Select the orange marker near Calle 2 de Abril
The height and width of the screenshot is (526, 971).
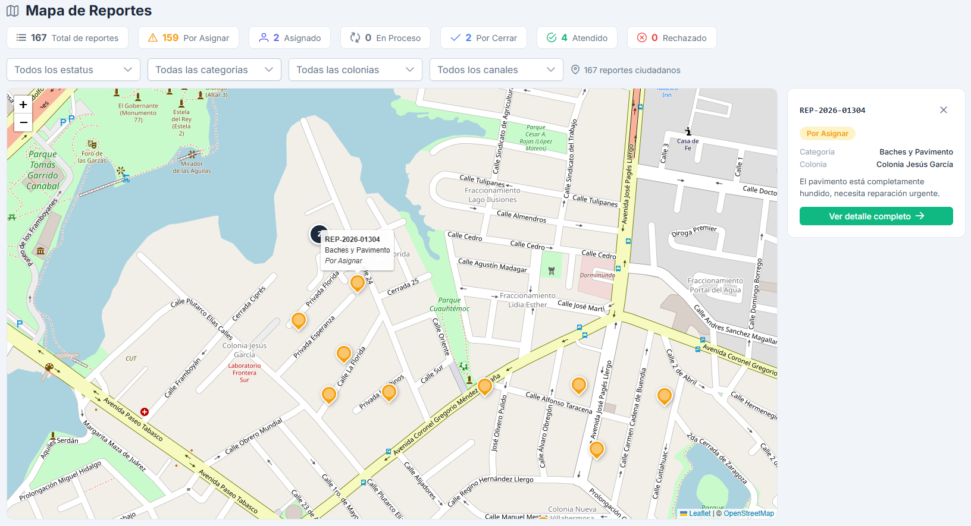coord(665,395)
